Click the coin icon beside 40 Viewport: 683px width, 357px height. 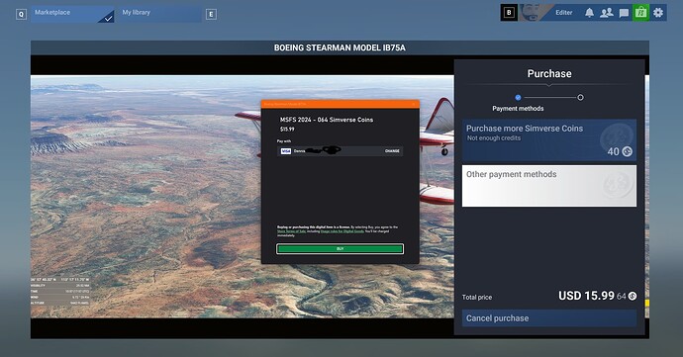point(628,151)
